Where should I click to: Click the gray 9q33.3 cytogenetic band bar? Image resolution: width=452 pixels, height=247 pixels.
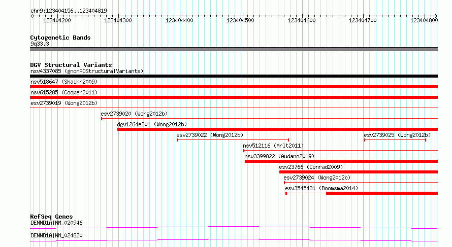pyautogui.click(x=234, y=49)
